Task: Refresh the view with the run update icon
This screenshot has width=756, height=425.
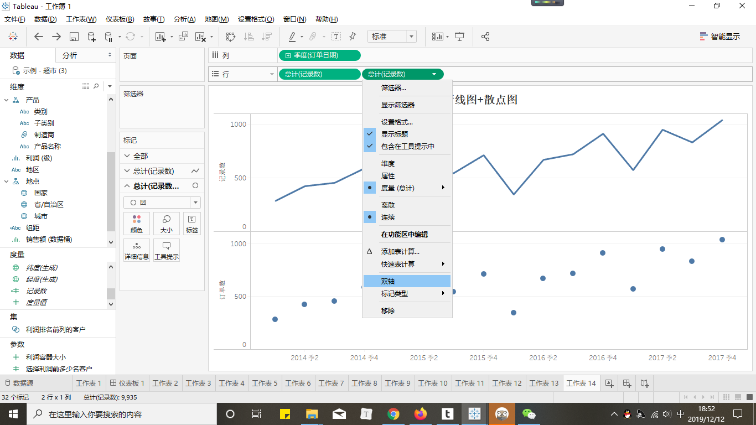Action: click(130, 37)
